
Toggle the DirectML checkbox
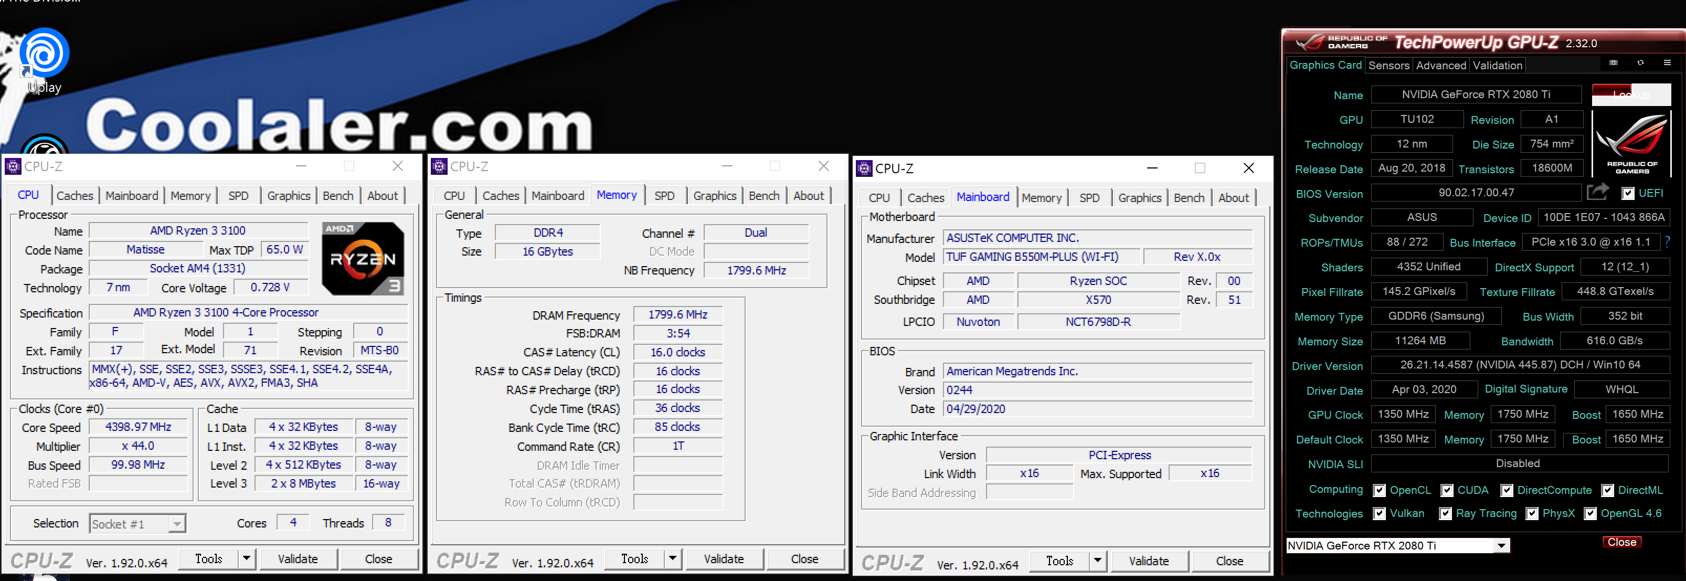coord(1607,490)
